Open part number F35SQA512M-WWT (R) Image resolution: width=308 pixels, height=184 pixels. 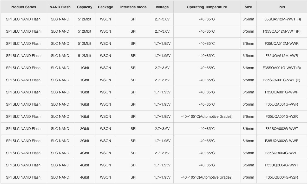pos(281,19)
